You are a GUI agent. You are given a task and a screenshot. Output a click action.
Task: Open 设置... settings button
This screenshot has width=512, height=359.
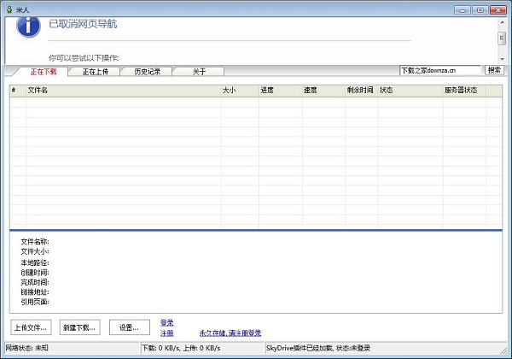point(129,327)
